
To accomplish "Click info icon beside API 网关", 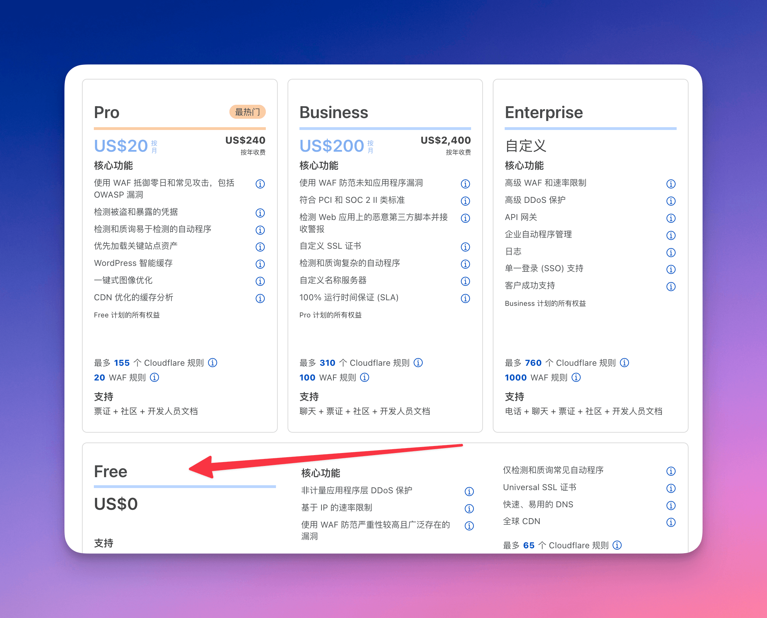I will tap(671, 218).
